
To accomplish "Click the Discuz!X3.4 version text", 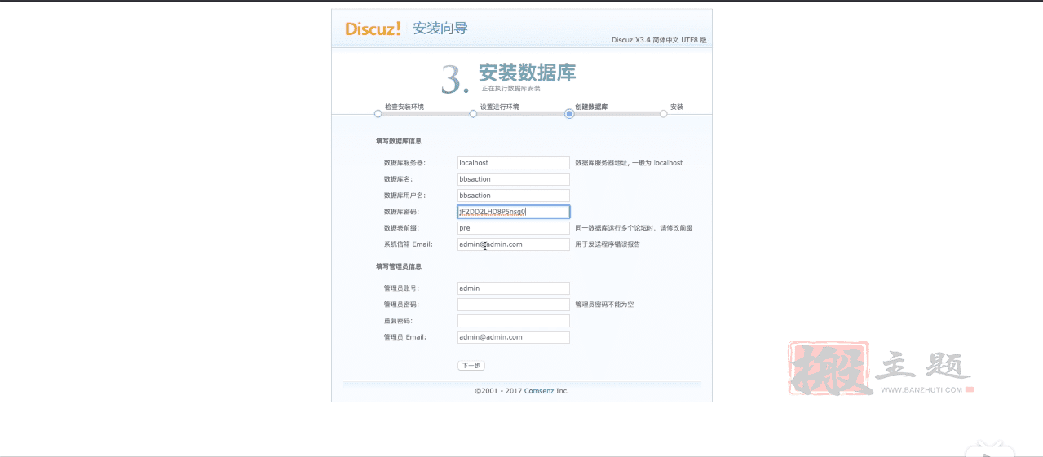I will coord(659,40).
